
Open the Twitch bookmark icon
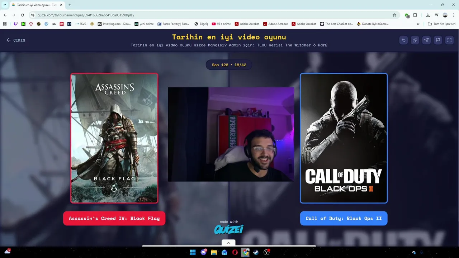pos(16,24)
